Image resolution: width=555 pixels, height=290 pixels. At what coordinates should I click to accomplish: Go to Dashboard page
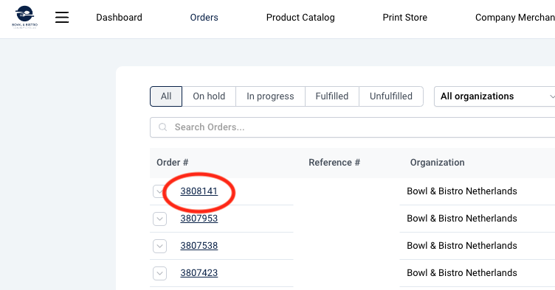[120, 17]
